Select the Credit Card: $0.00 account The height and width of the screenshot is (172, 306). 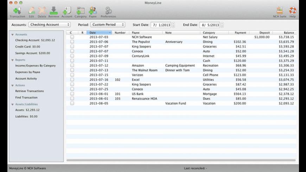click(x=28, y=47)
